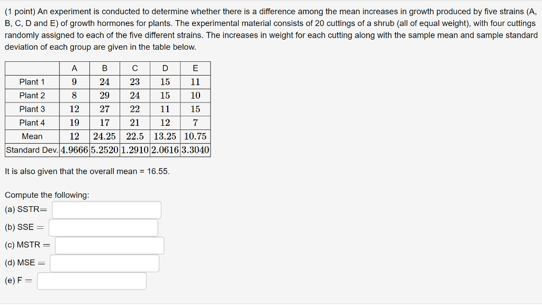
Task: Click the Standard Dev. row label
Action: [x=31, y=150]
